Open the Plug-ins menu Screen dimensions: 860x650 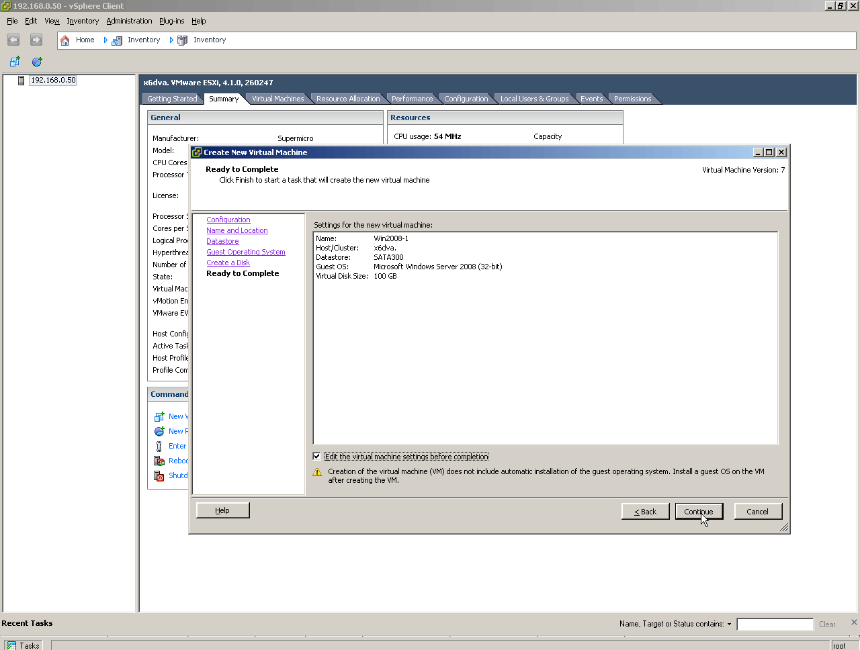[171, 21]
